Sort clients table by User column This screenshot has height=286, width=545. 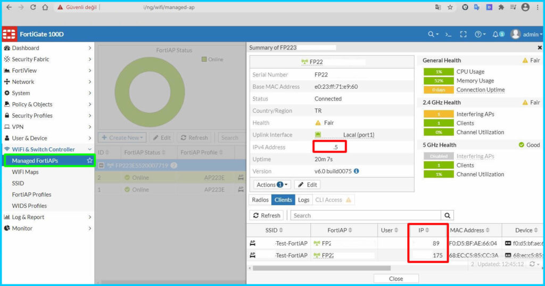[389, 230]
